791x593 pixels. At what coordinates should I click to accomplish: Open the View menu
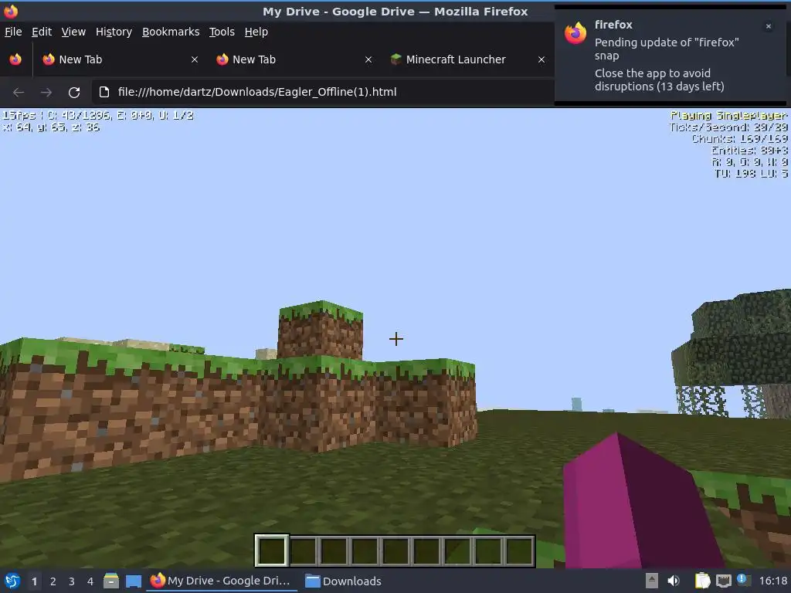point(73,32)
